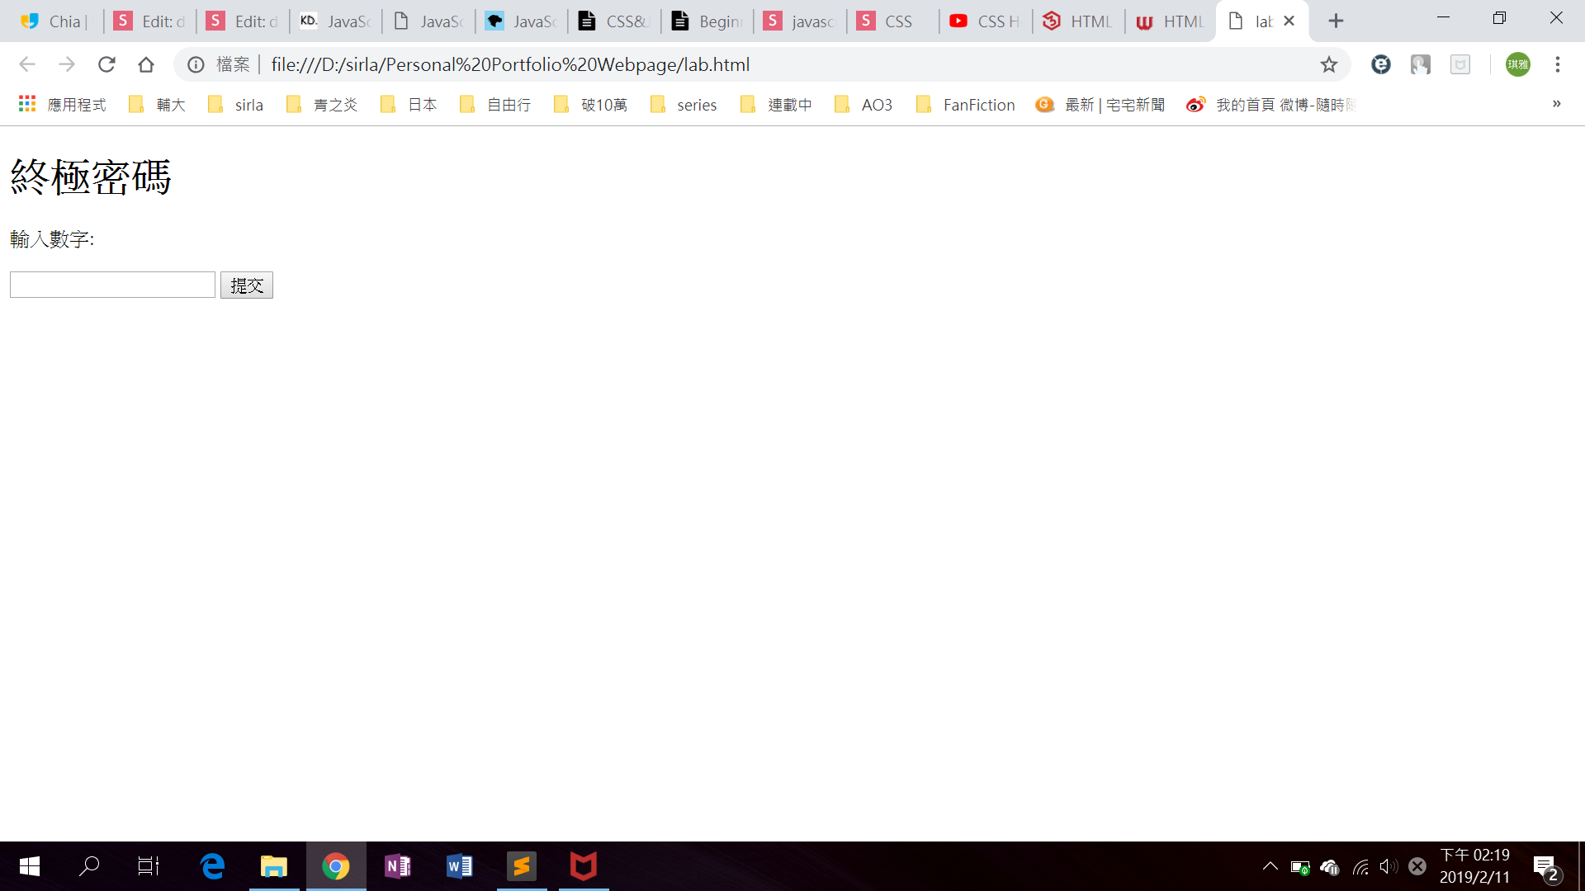
Task: Launch Microsoft Edge from taskbar
Action: [x=212, y=866]
